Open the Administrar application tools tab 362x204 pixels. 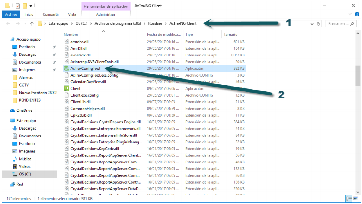pos(106,14)
